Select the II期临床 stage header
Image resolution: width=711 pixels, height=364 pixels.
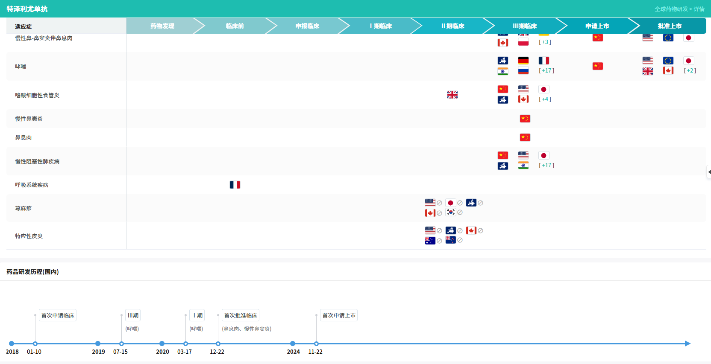pyautogui.click(x=453, y=26)
